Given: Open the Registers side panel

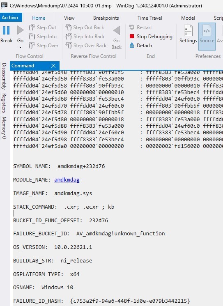Looking at the screenshot, I should 4,103.
